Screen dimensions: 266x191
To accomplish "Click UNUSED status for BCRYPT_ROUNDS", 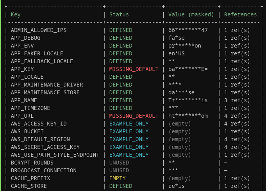I will point(119,163).
